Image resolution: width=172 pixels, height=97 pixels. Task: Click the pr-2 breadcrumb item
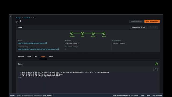coord(34,18)
